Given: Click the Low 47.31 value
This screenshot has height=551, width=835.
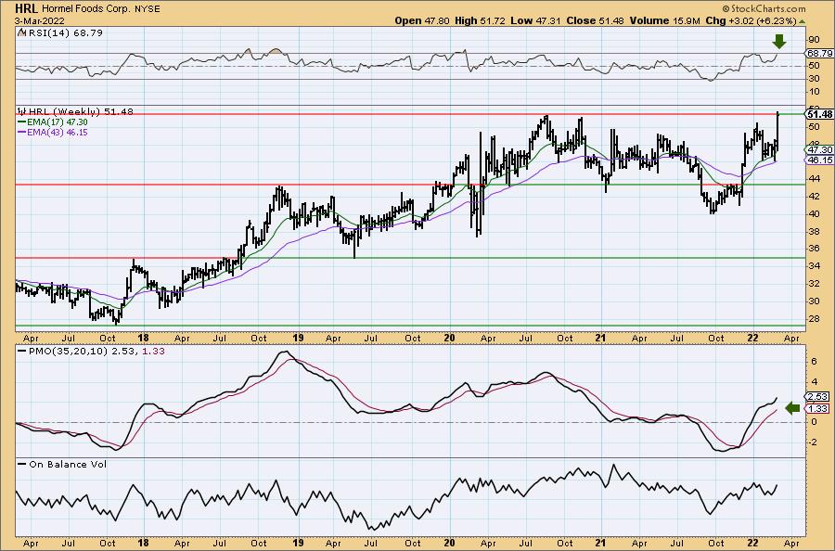Looking at the screenshot, I should pyautogui.click(x=535, y=20).
